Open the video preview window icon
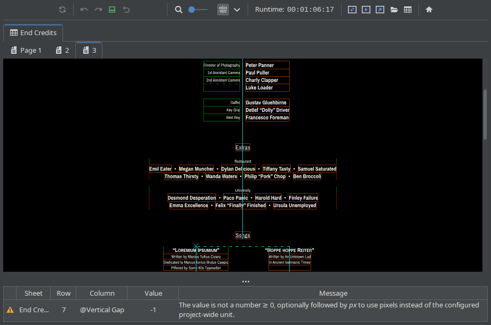 366,10
